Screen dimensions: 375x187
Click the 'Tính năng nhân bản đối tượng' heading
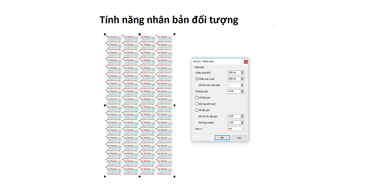(169, 20)
